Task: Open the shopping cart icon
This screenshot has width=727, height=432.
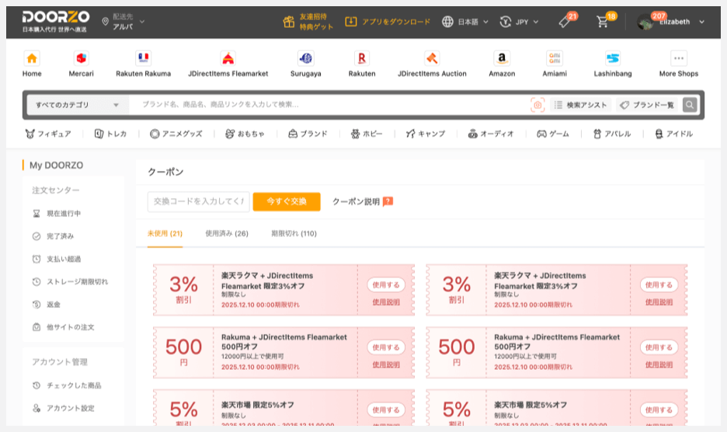Action: coord(602,21)
